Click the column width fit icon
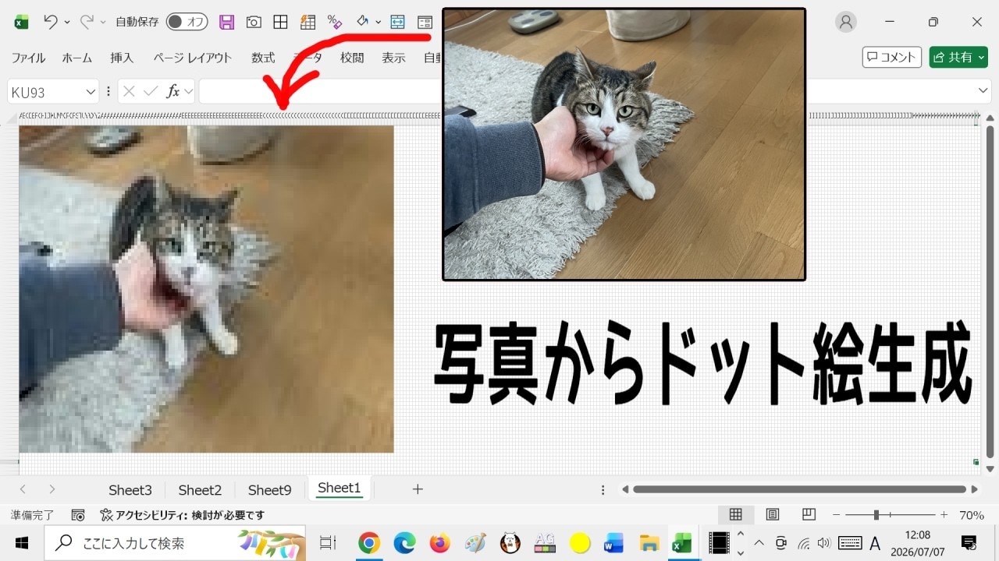Screen dimensions: 999x561 pyautogui.click(x=398, y=22)
